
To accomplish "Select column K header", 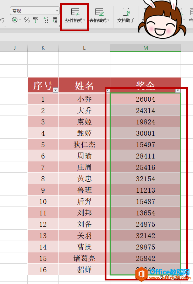I will point(43,48).
